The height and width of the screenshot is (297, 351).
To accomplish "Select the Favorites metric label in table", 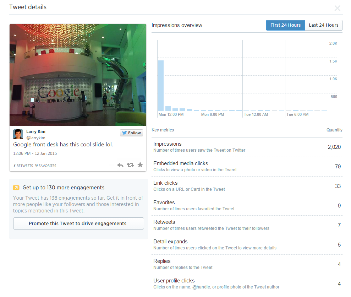I will click(x=164, y=202).
